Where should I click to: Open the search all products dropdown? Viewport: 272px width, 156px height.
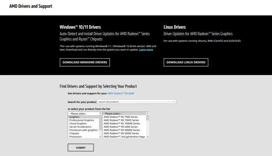(136, 102)
